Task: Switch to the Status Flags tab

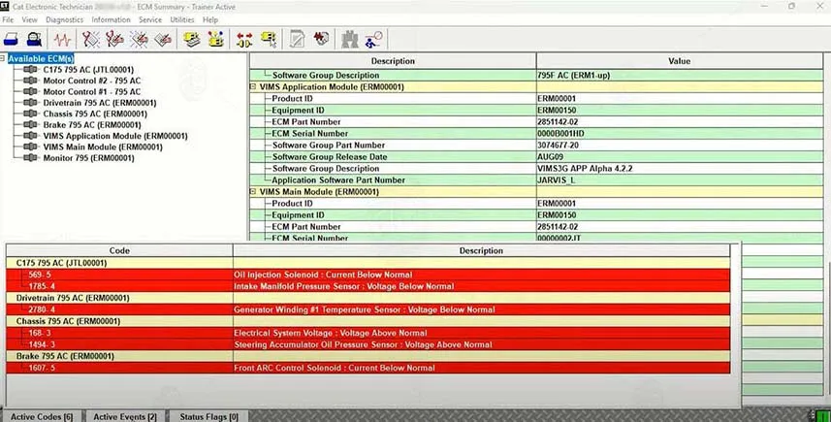Action: coord(208,416)
